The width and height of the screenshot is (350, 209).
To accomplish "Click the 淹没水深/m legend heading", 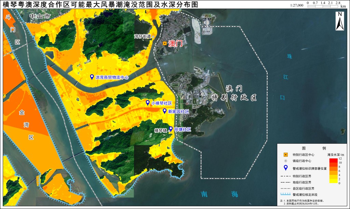I will [336, 155].
